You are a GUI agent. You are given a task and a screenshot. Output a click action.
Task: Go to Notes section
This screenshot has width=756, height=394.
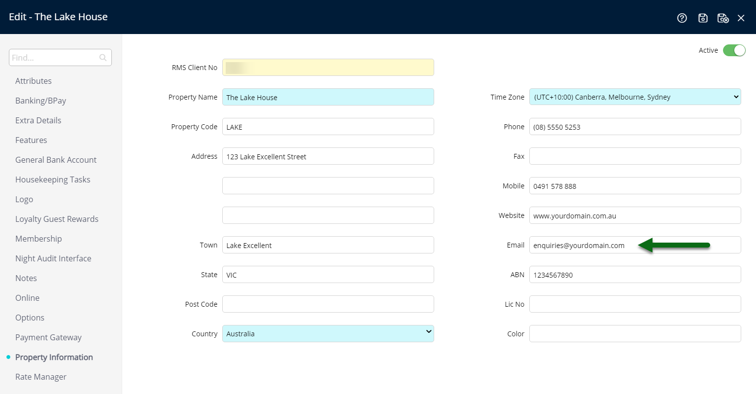point(26,278)
